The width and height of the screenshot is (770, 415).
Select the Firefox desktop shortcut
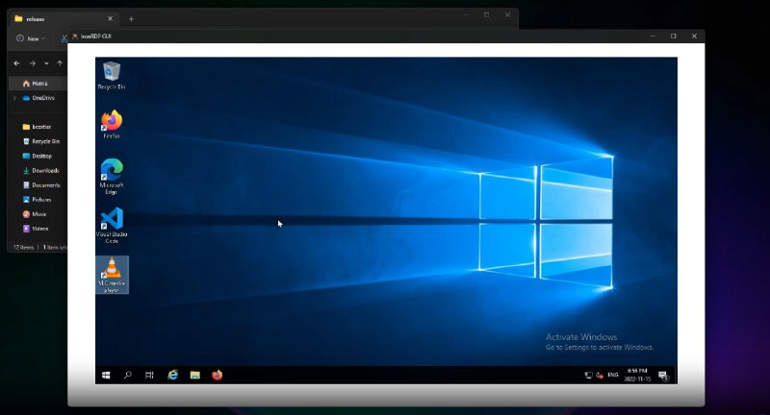112,122
